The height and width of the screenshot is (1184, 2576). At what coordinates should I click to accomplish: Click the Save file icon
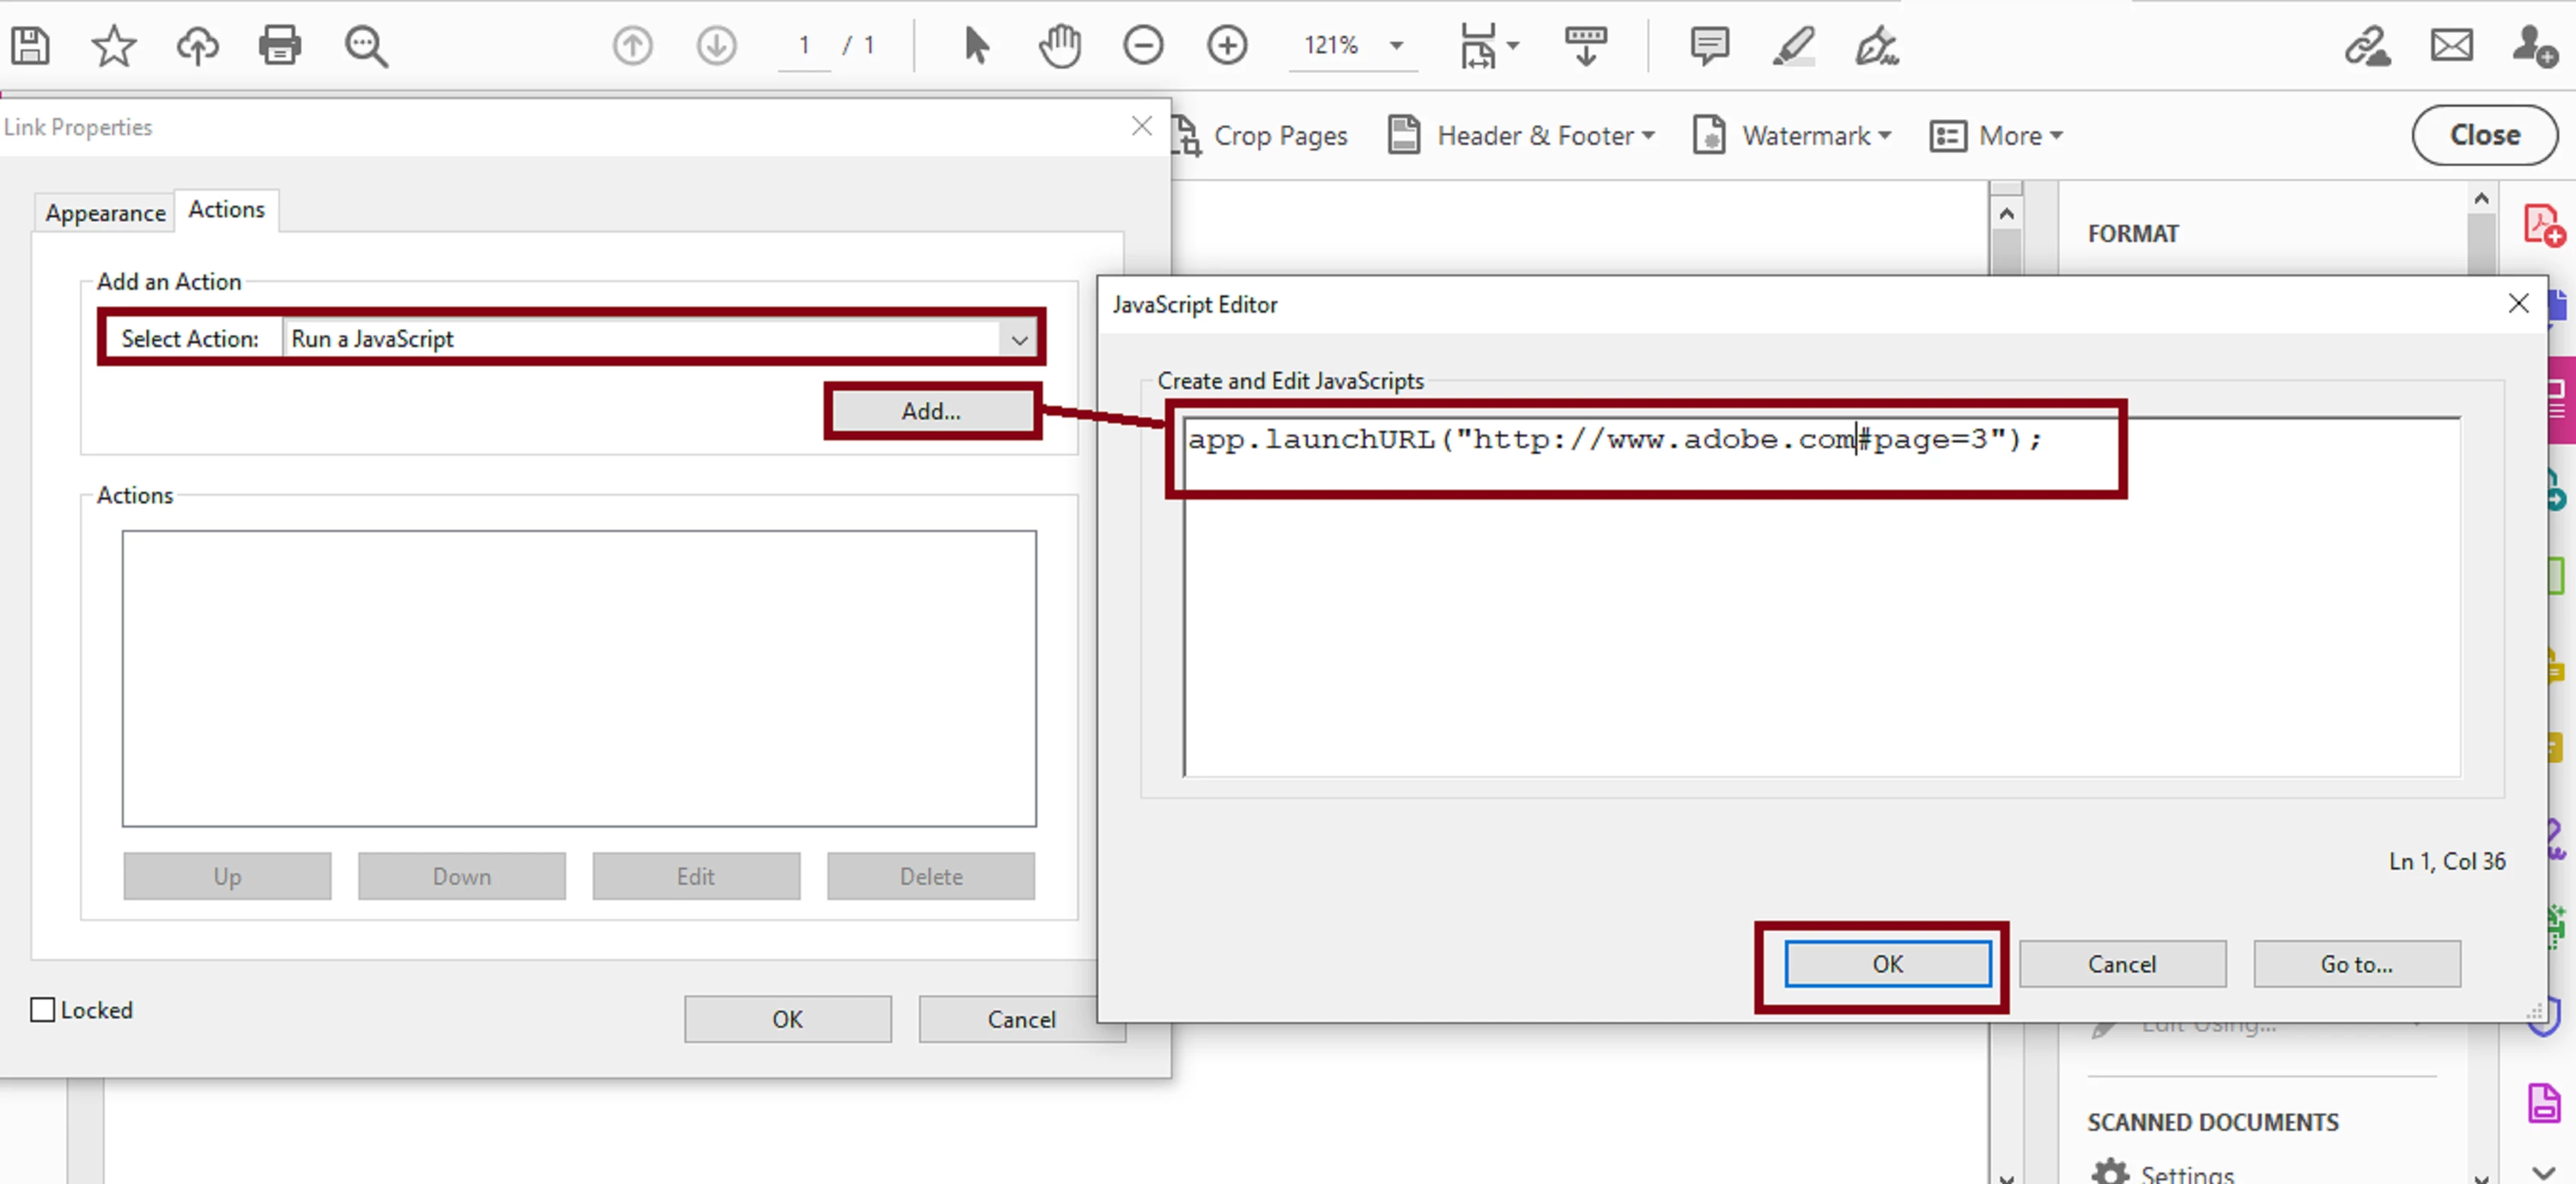click(x=30, y=45)
